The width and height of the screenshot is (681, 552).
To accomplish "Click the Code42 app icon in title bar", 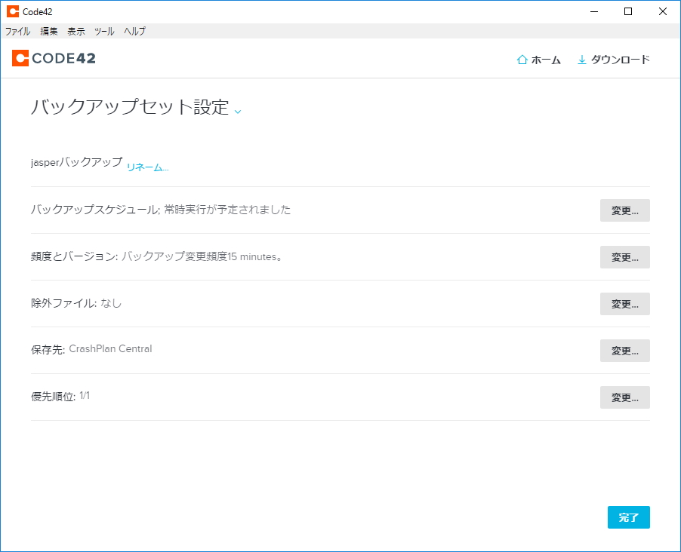I will coord(12,11).
